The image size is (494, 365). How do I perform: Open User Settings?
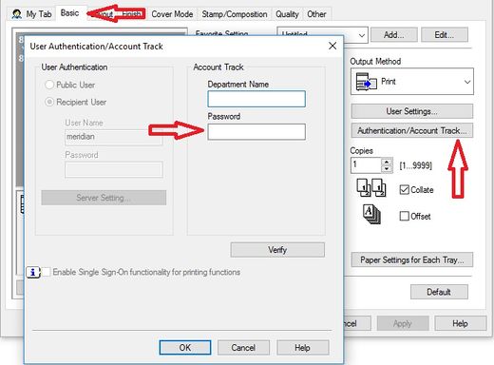411,111
